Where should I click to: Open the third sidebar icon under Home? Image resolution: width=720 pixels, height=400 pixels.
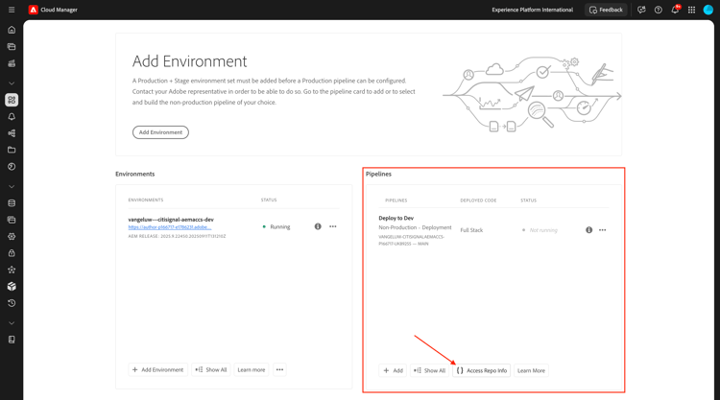click(12, 63)
